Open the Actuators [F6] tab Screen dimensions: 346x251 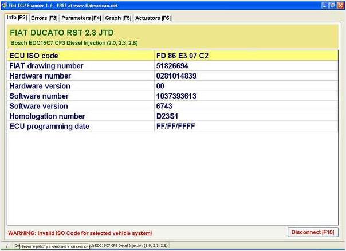coord(153,18)
